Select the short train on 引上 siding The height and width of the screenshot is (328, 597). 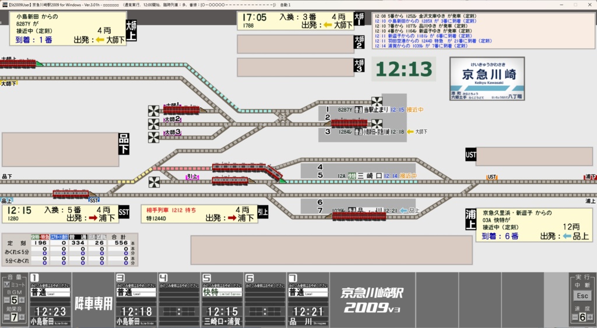tap(232, 181)
